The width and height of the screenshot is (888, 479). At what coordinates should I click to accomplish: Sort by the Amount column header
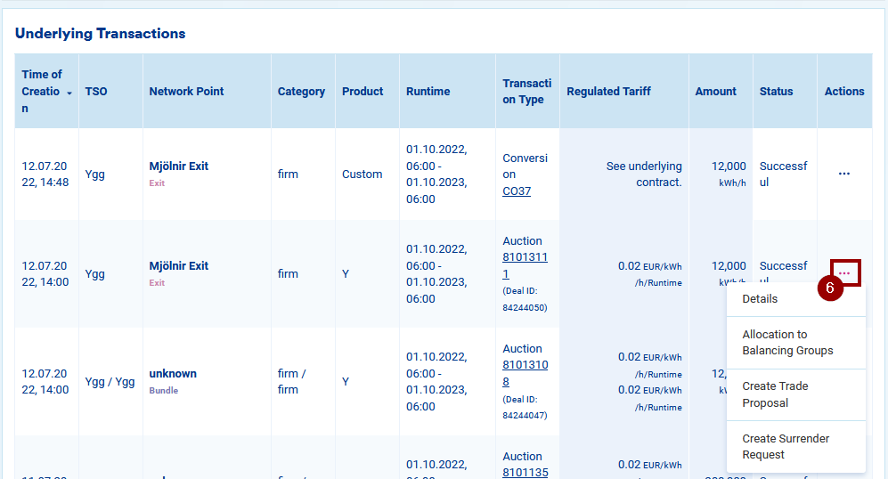click(716, 92)
